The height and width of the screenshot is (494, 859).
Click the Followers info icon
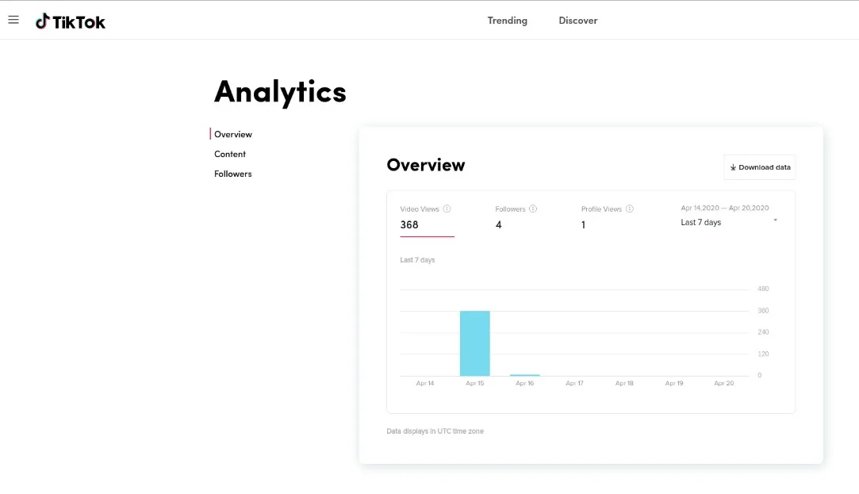pos(533,209)
